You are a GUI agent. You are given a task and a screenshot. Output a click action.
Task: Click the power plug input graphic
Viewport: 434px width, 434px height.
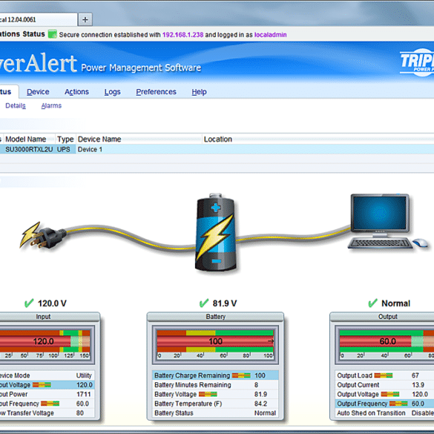pos(42,235)
